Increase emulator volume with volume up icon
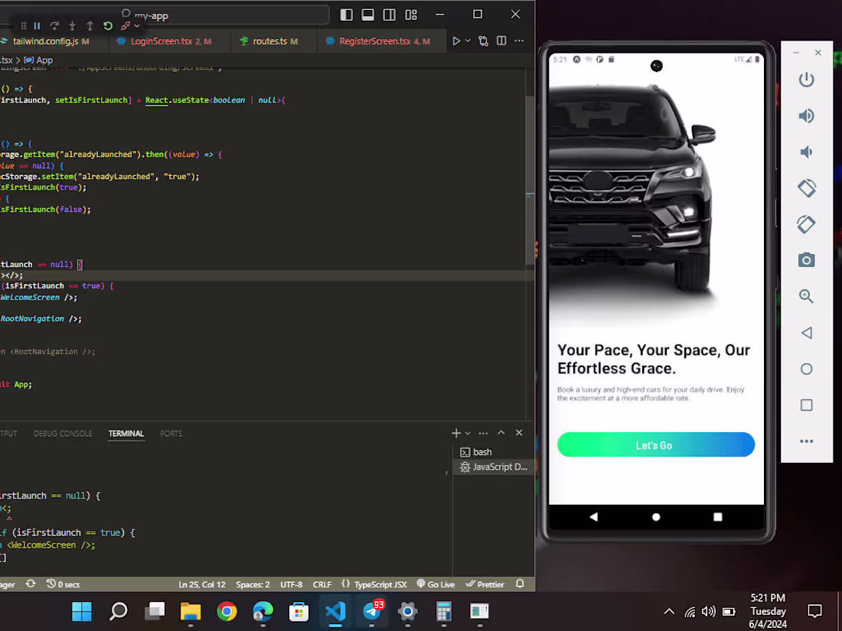 (x=806, y=115)
